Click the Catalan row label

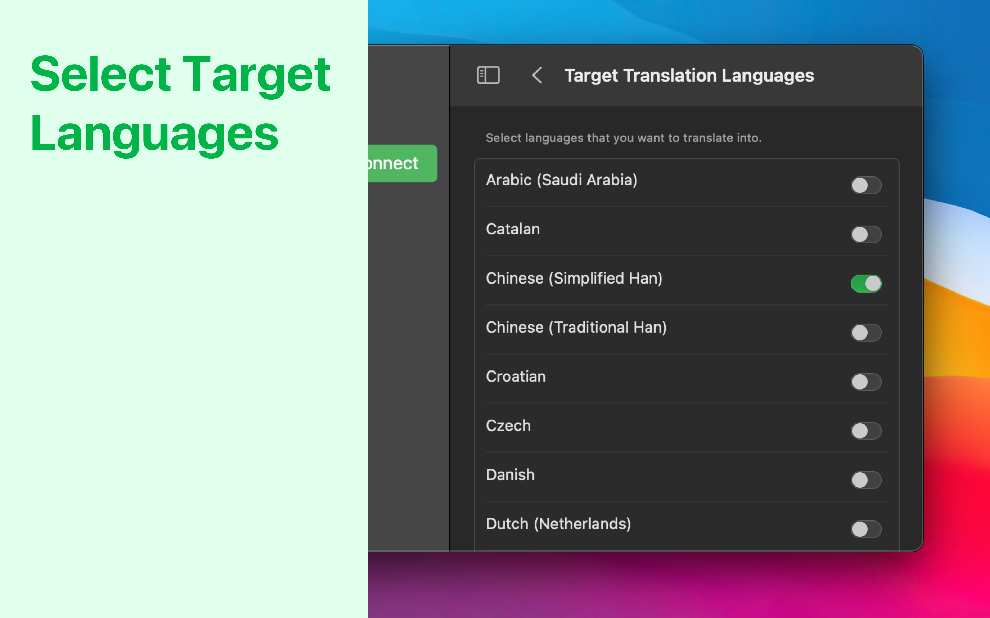513,229
